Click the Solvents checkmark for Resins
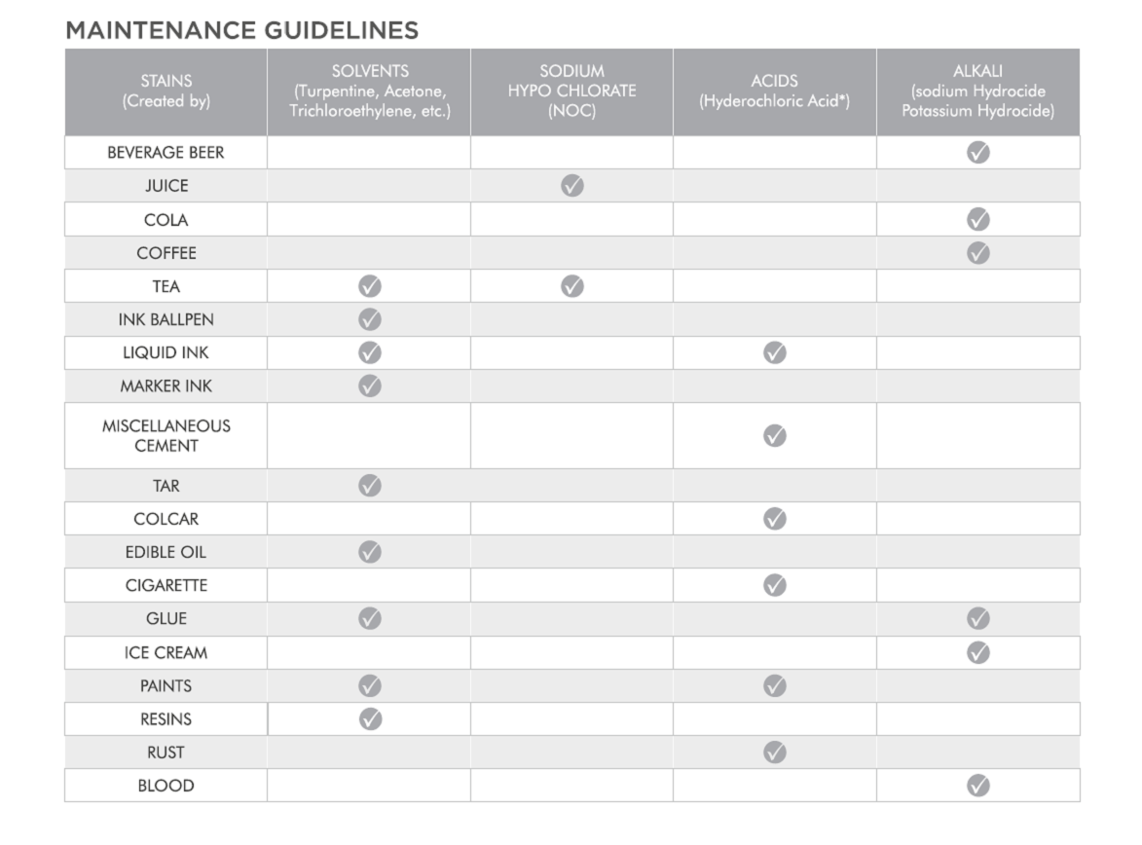This screenshot has width=1142, height=845. 369,718
